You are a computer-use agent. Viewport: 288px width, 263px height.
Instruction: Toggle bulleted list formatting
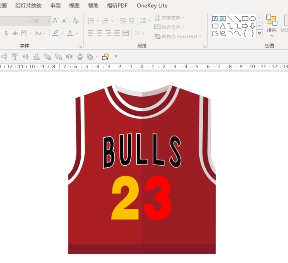90,20
